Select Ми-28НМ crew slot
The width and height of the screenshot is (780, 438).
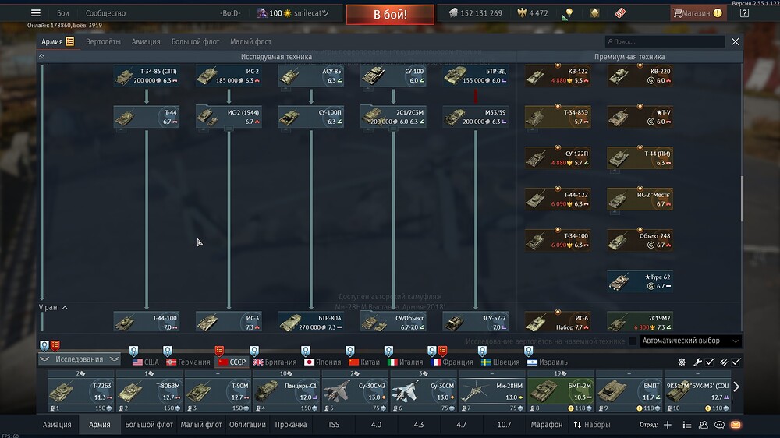coord(491,391)
